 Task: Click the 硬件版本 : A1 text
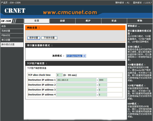pyautogui.click(x=122, y=3)
